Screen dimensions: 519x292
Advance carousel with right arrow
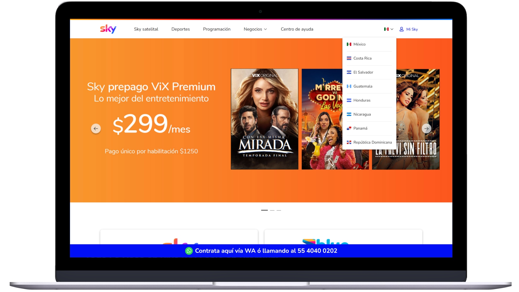coord(426,129)
